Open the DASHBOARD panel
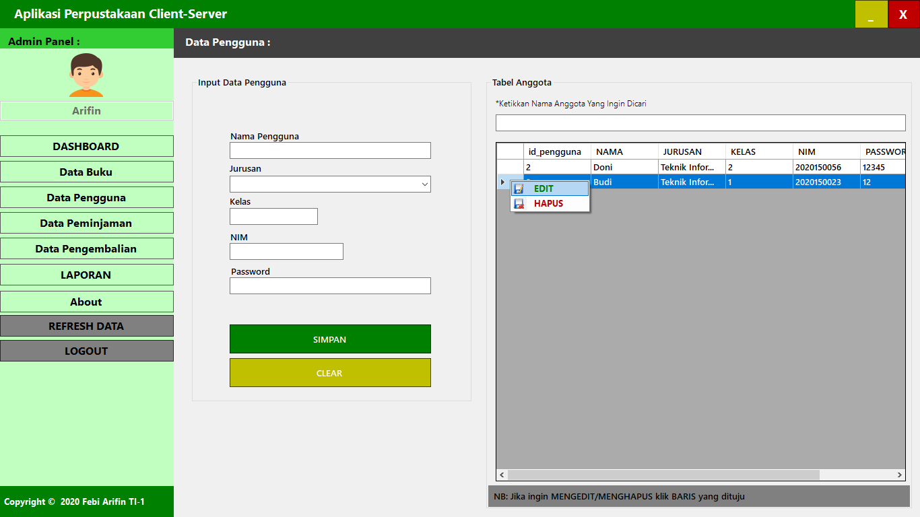 click(87, 146)
